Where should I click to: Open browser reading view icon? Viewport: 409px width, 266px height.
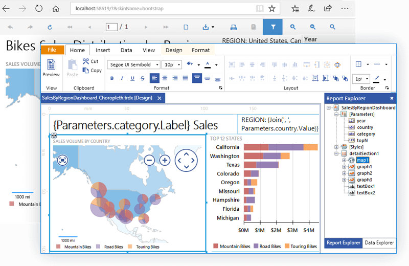pos(260,9)
